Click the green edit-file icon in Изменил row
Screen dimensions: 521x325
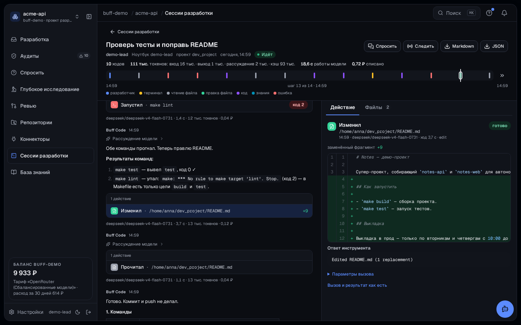pyautogui.click(x=114, y=211)
